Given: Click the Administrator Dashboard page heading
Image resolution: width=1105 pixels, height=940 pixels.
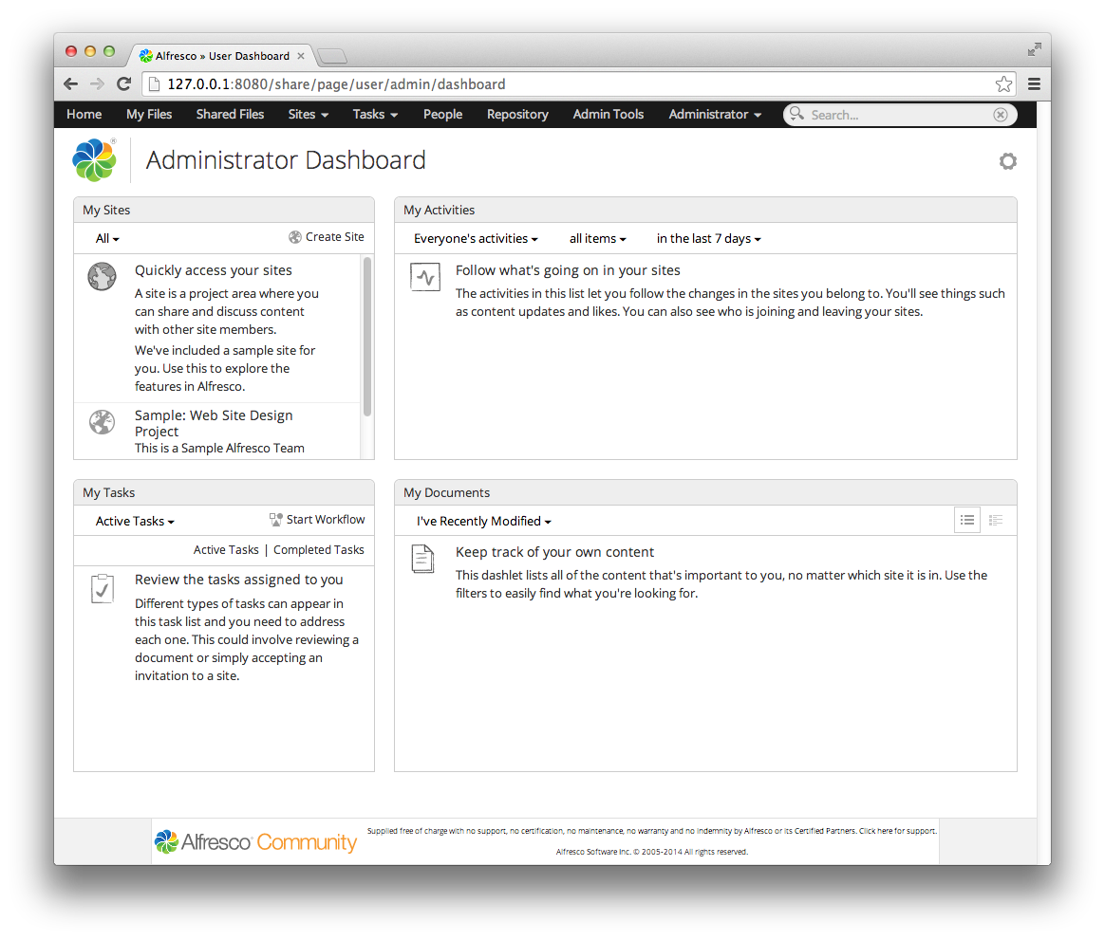Looking at the screenshot, I should coord(286,160).
